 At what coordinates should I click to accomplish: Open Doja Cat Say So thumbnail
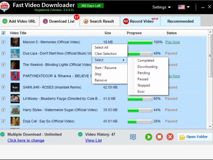(x=15, y=121)
